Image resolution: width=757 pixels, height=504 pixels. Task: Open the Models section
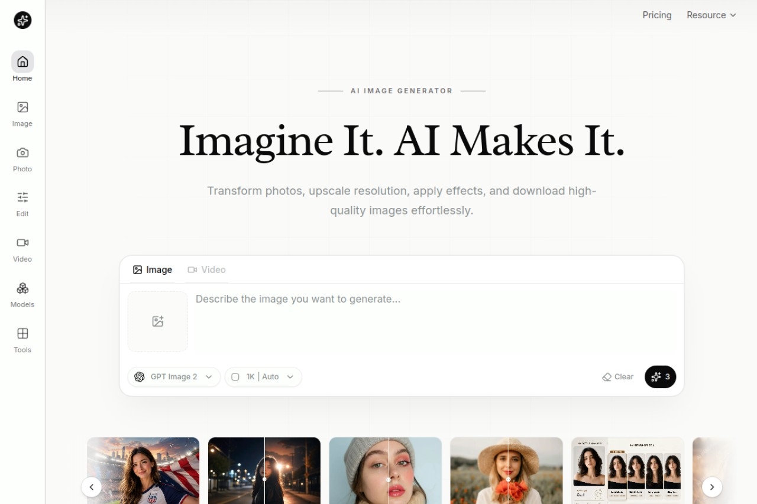(22, 295)
